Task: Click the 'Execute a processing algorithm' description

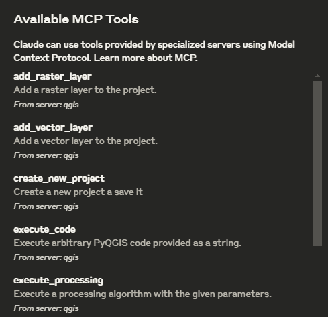Action: tap(142, 294)
